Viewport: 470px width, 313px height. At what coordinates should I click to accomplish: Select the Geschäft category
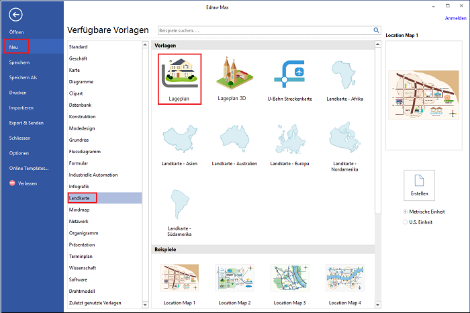(x=78, y=58)
